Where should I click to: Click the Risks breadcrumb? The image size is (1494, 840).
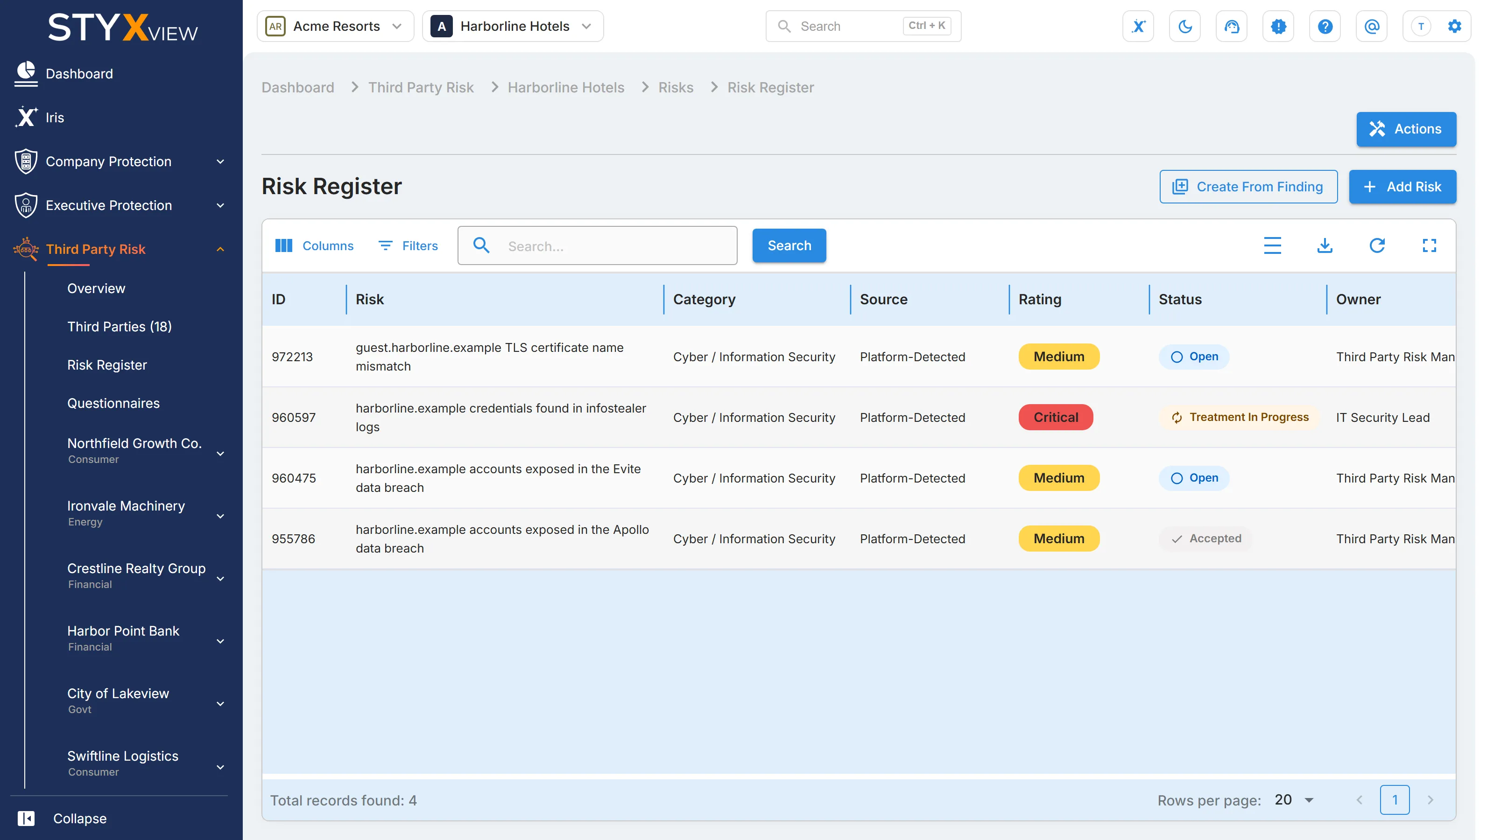coord(676,87)
